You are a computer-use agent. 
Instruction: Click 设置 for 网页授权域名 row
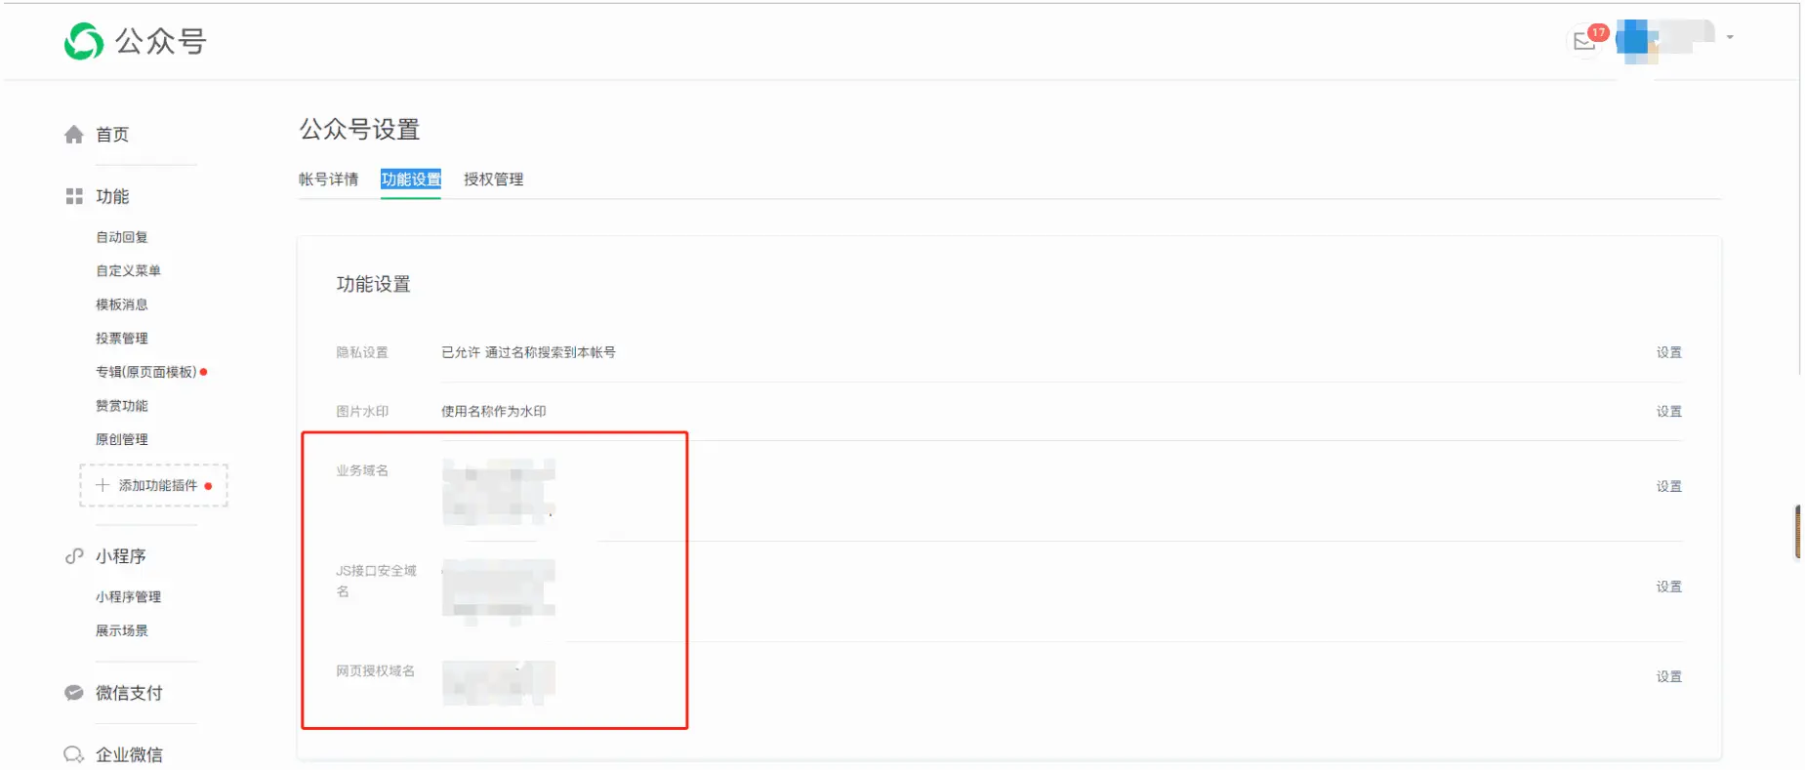1669,676
